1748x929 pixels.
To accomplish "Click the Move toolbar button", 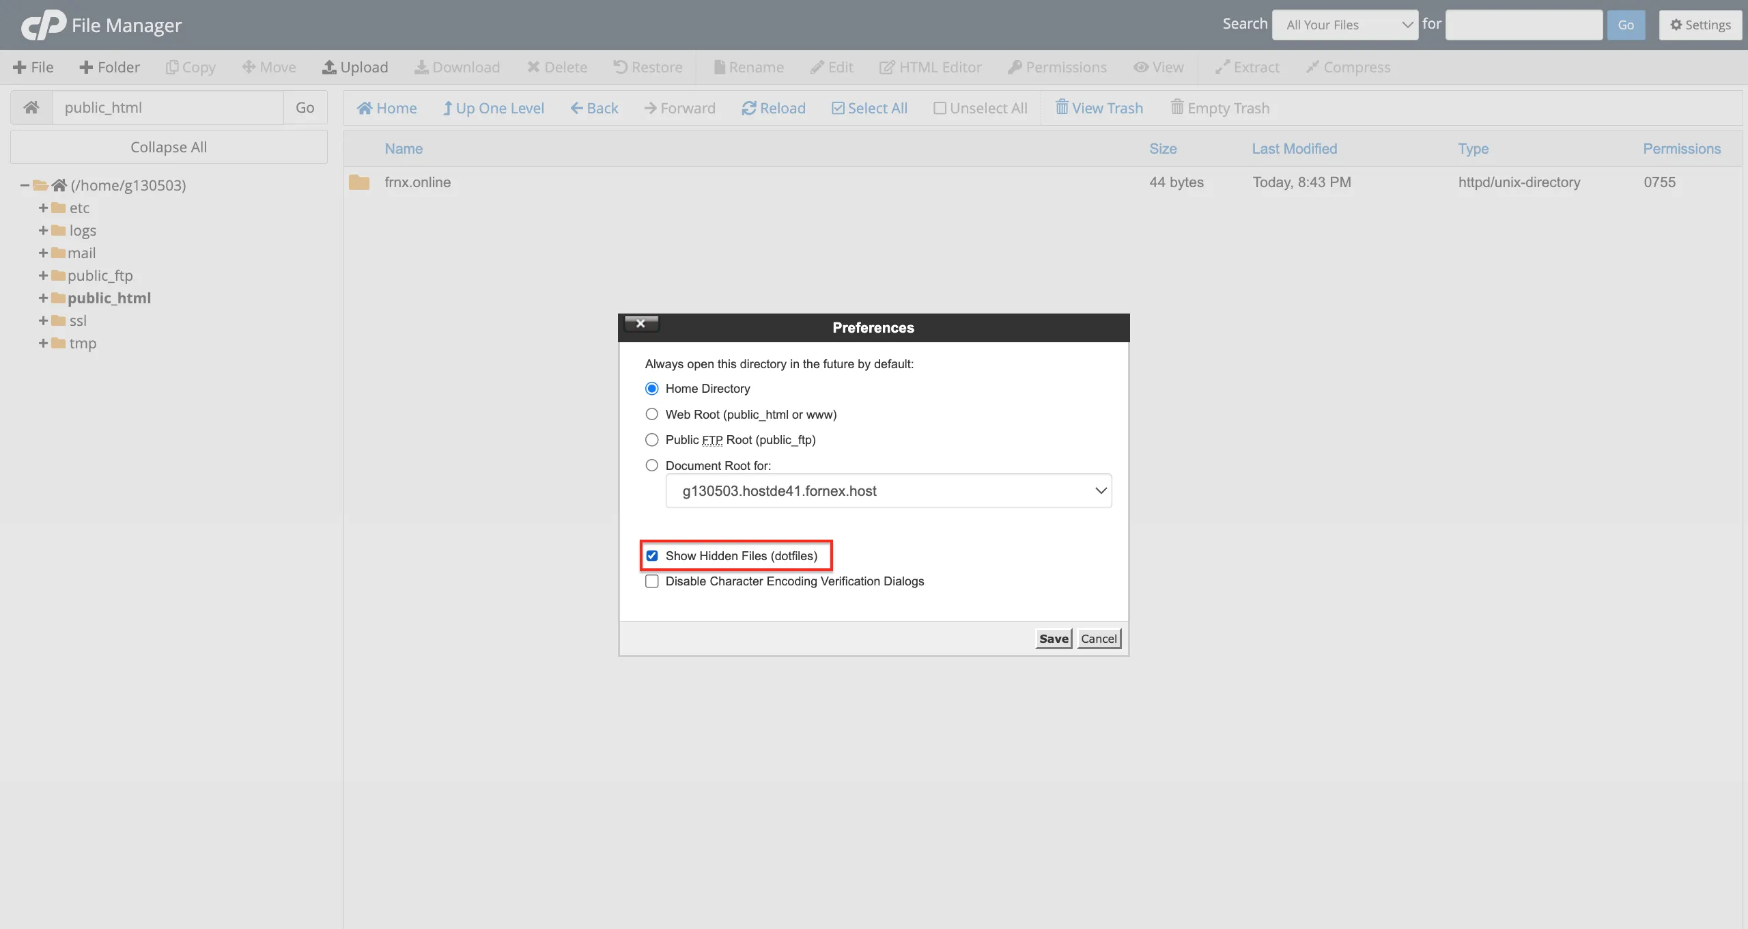I will 269,67.
